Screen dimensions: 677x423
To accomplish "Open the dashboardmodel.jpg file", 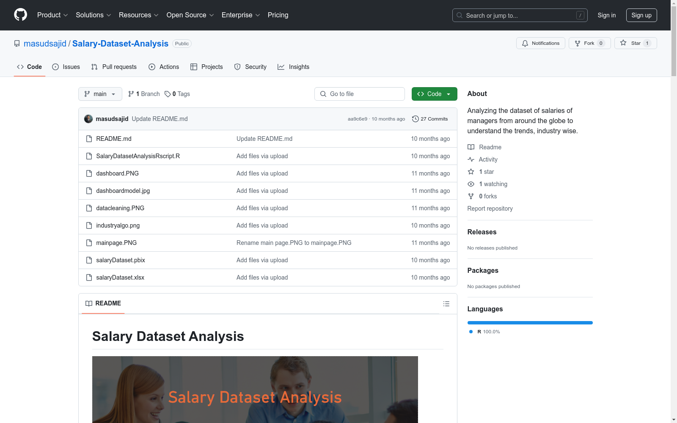I will point(123,191).
